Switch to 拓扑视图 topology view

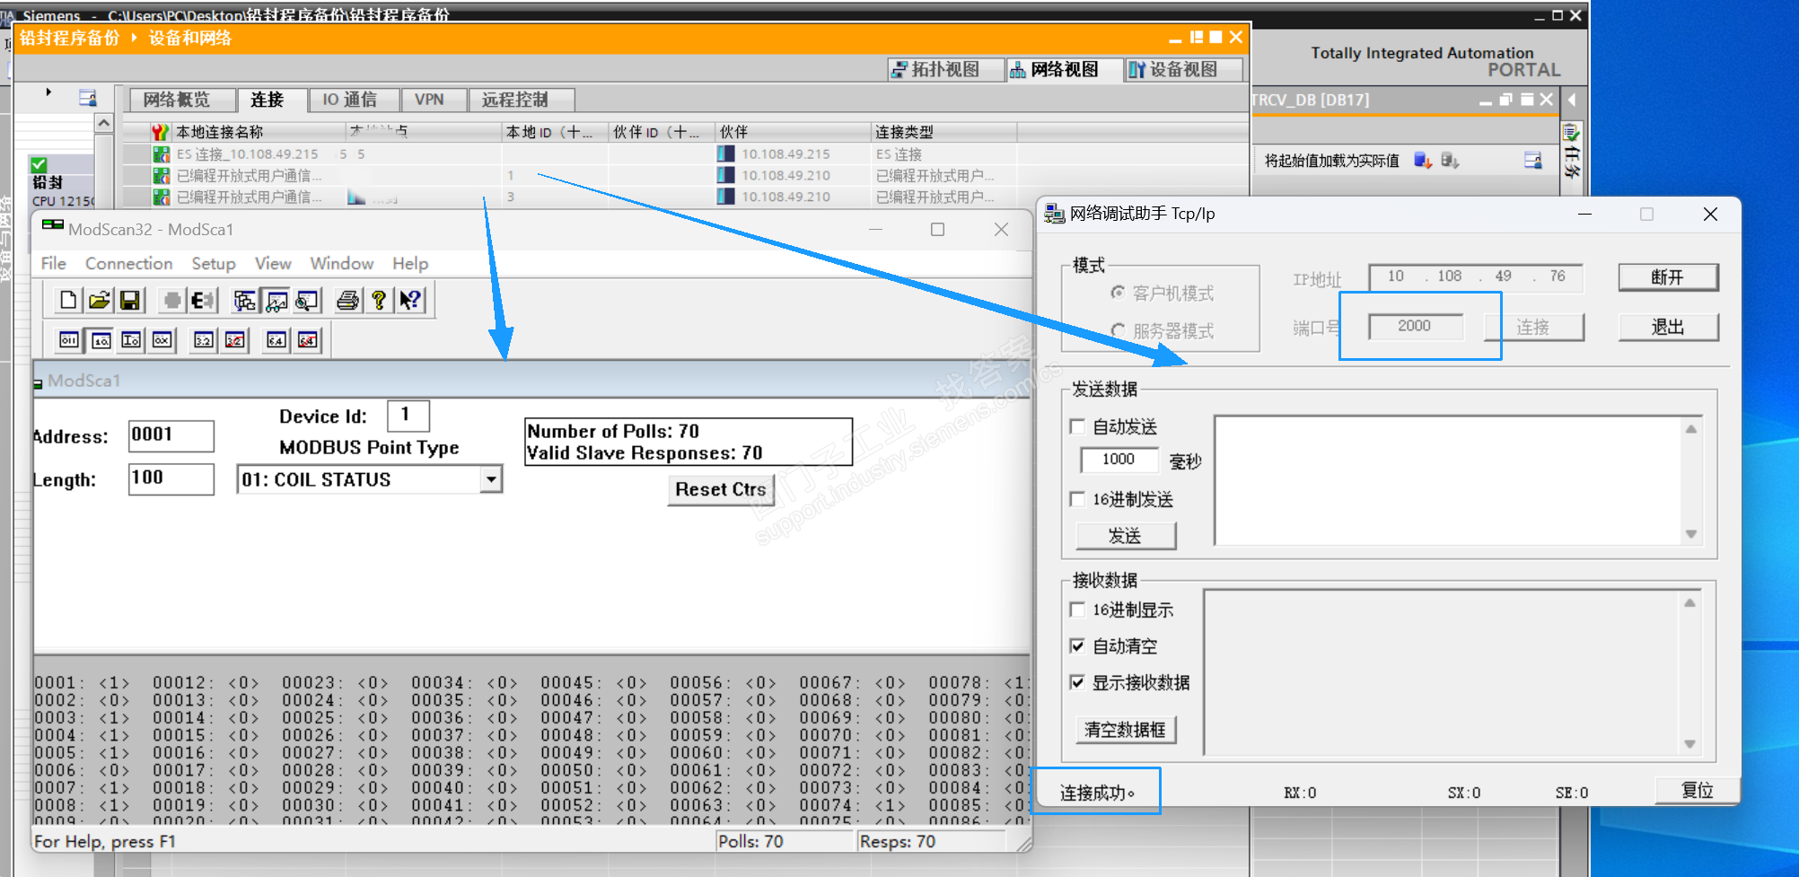pyautogui.click(x=945, y=70)
